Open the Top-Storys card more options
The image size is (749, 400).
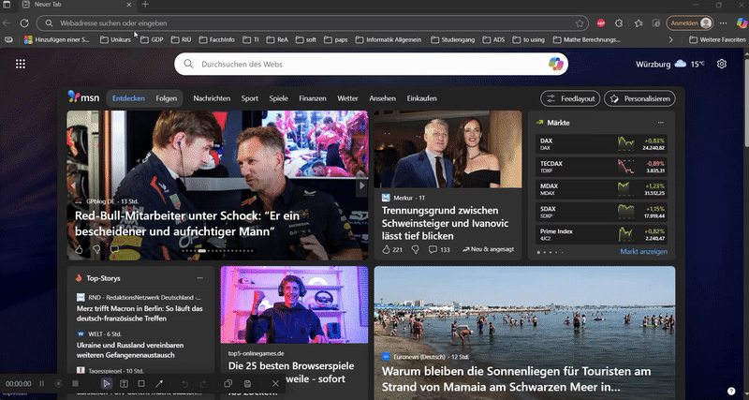coord(199,278)
